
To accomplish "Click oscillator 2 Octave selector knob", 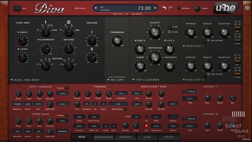I will point(69,66).
